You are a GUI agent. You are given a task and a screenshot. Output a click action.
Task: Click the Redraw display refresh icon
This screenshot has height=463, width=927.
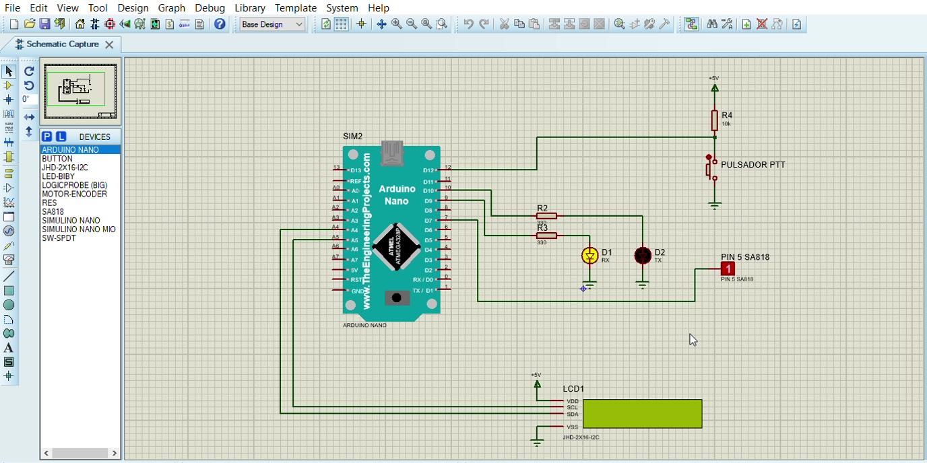[x=326, y=24]
